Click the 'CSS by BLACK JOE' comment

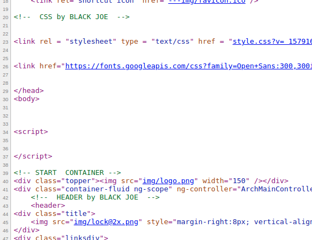72,17
